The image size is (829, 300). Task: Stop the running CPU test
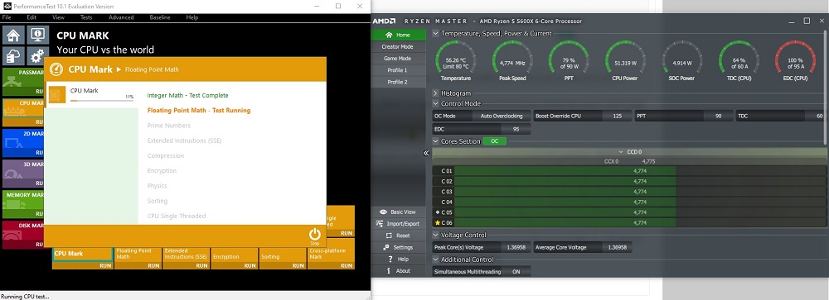click(x=314, y=236)
